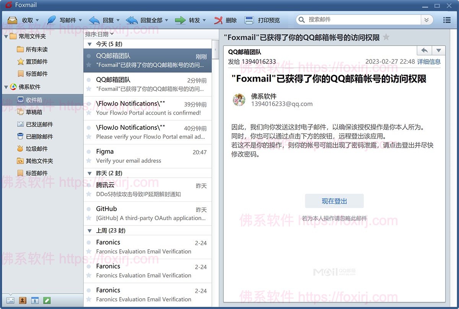Image resolution: width=459 pixels, height=309 pixels.
Task: Click the Receive mail (收取) icon
Action: point(13,20)
